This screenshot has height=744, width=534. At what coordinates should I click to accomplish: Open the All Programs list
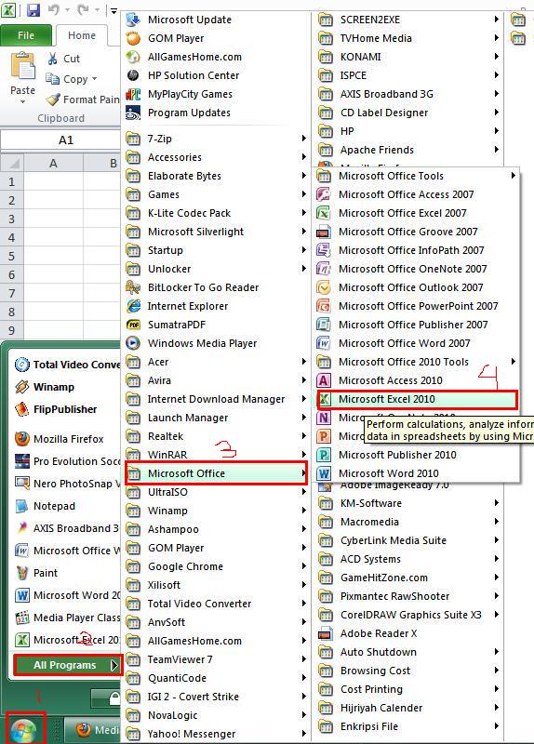(x=68, y=665)
